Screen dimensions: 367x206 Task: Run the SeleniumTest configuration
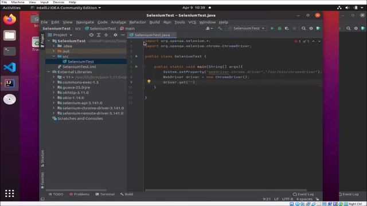[272, 29]
